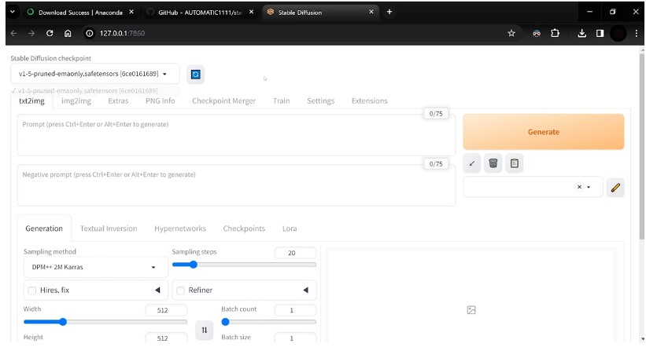Open a new browser tab
This screenshot has height=362, width=646.
[389, 12]
